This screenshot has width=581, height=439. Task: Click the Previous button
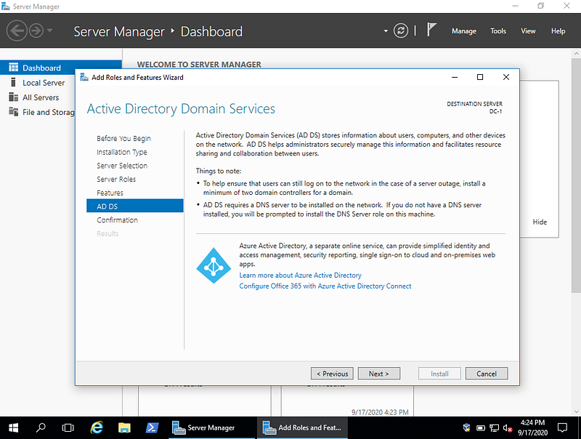pos(332,374)
